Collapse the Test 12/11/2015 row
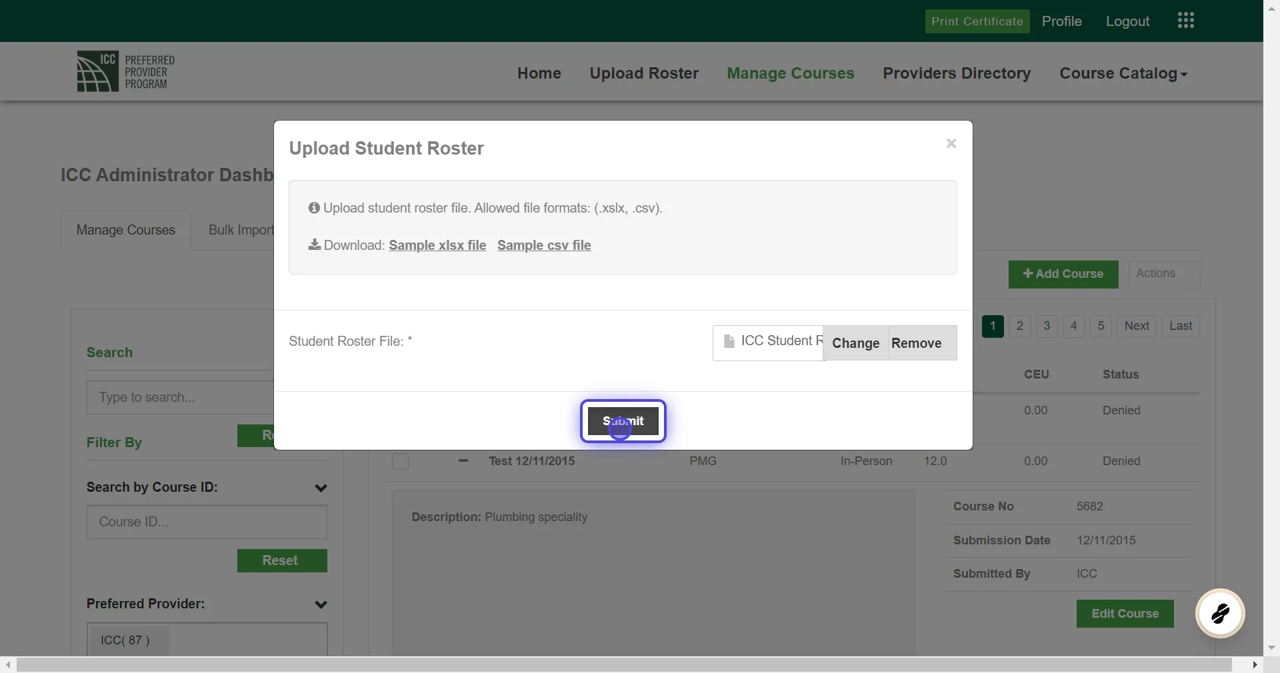Image resolution: width=1280 pixels, height=673 pixels. pyautogui.click(x=463, y=460)
